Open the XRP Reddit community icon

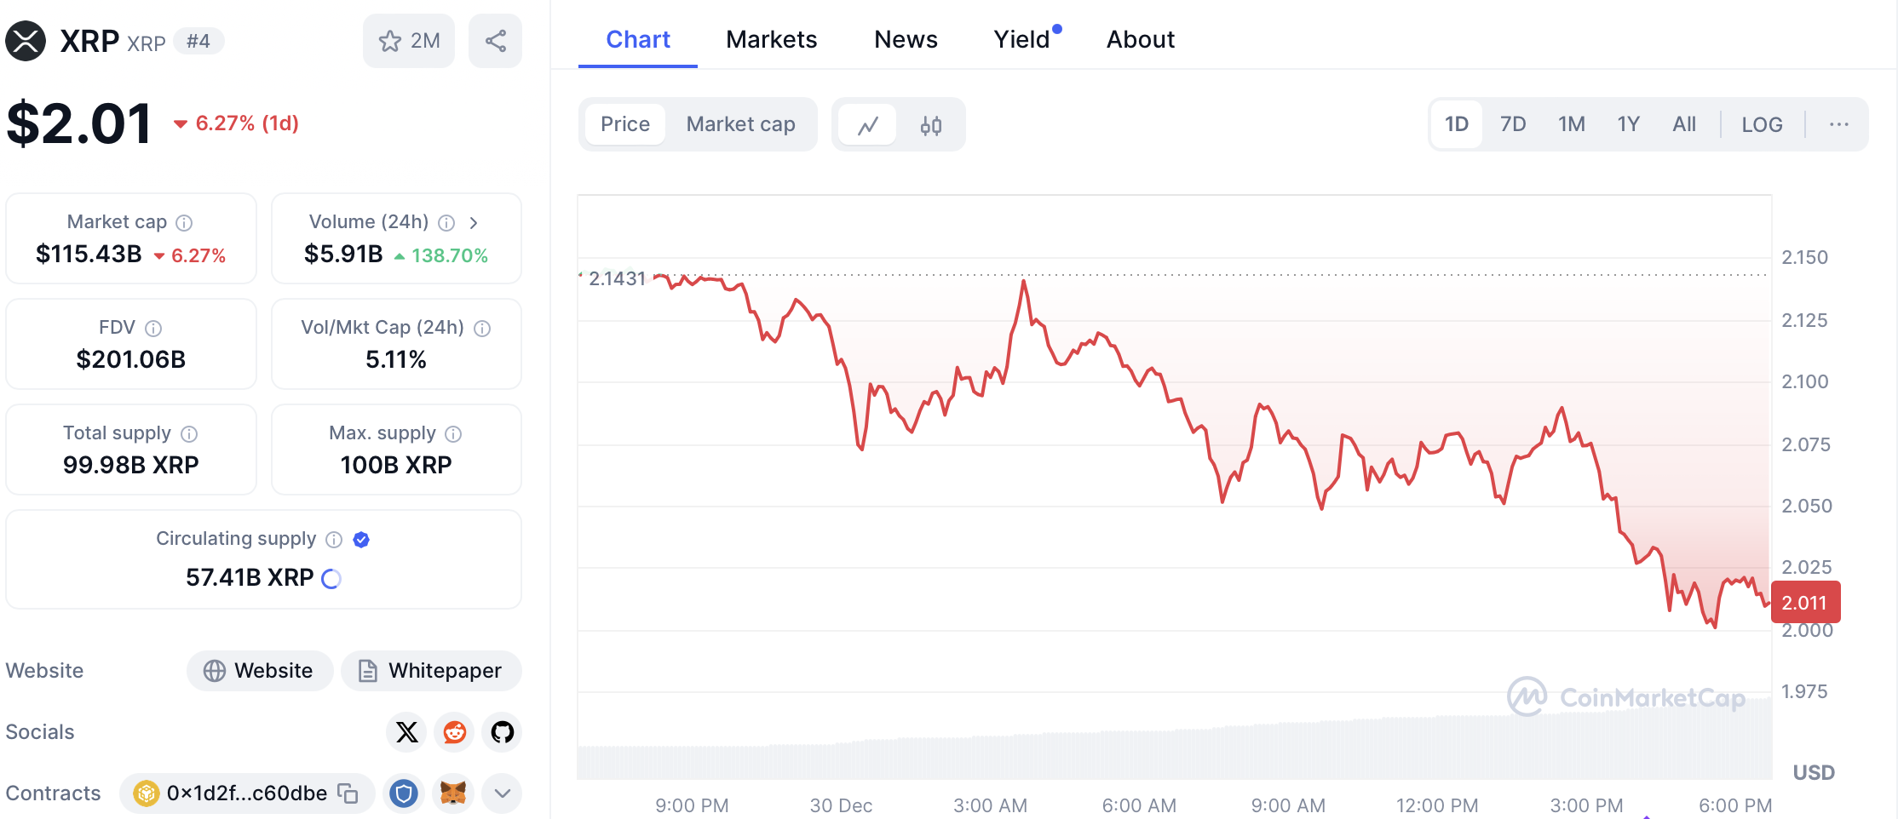[455, 732]
